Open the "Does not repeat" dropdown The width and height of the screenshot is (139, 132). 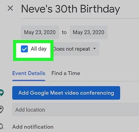tap(75, 49)
